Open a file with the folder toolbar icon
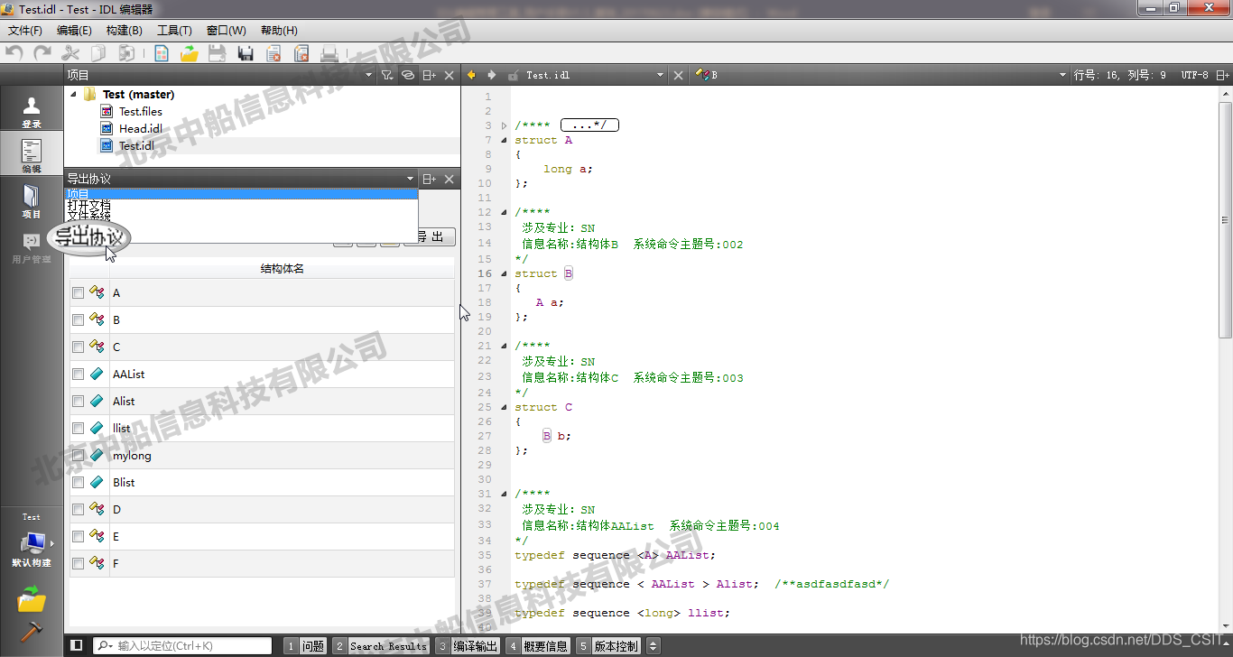 189,53
